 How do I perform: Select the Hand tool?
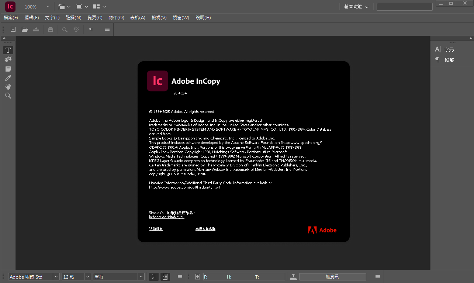point(8,87)
